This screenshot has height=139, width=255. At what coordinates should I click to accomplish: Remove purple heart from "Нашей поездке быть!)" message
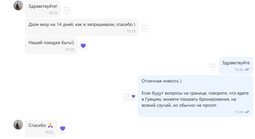tap(83, 46)
